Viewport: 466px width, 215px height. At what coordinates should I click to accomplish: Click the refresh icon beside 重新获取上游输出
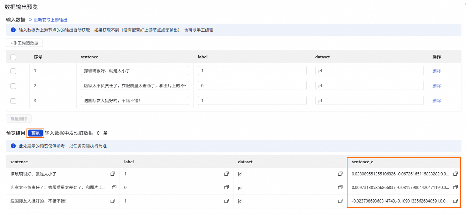click(x=30, y=20)
